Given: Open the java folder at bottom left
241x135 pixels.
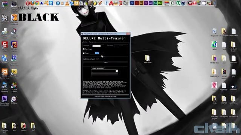Looking at the screenshot, I should [14, 127].
